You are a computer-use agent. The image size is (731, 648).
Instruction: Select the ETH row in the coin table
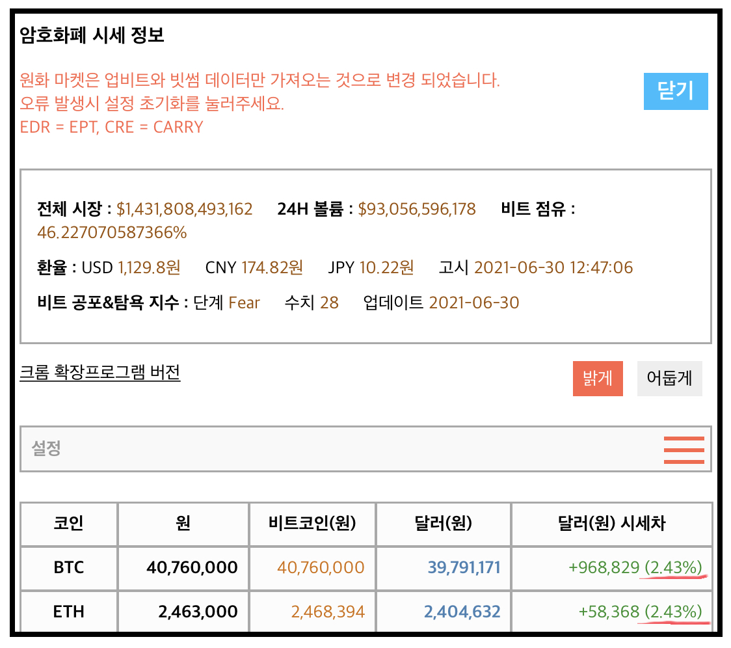pyautogui.click(x=68, y=611)
